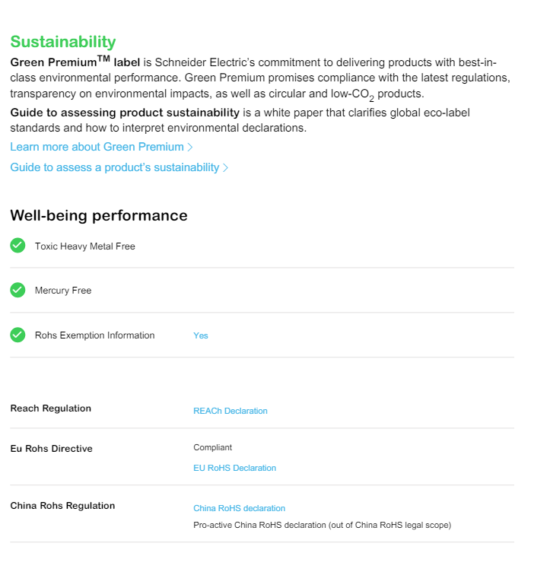Open the China RoHS declaration link
This screenshot has height=572, width=550.
point(239,508)
